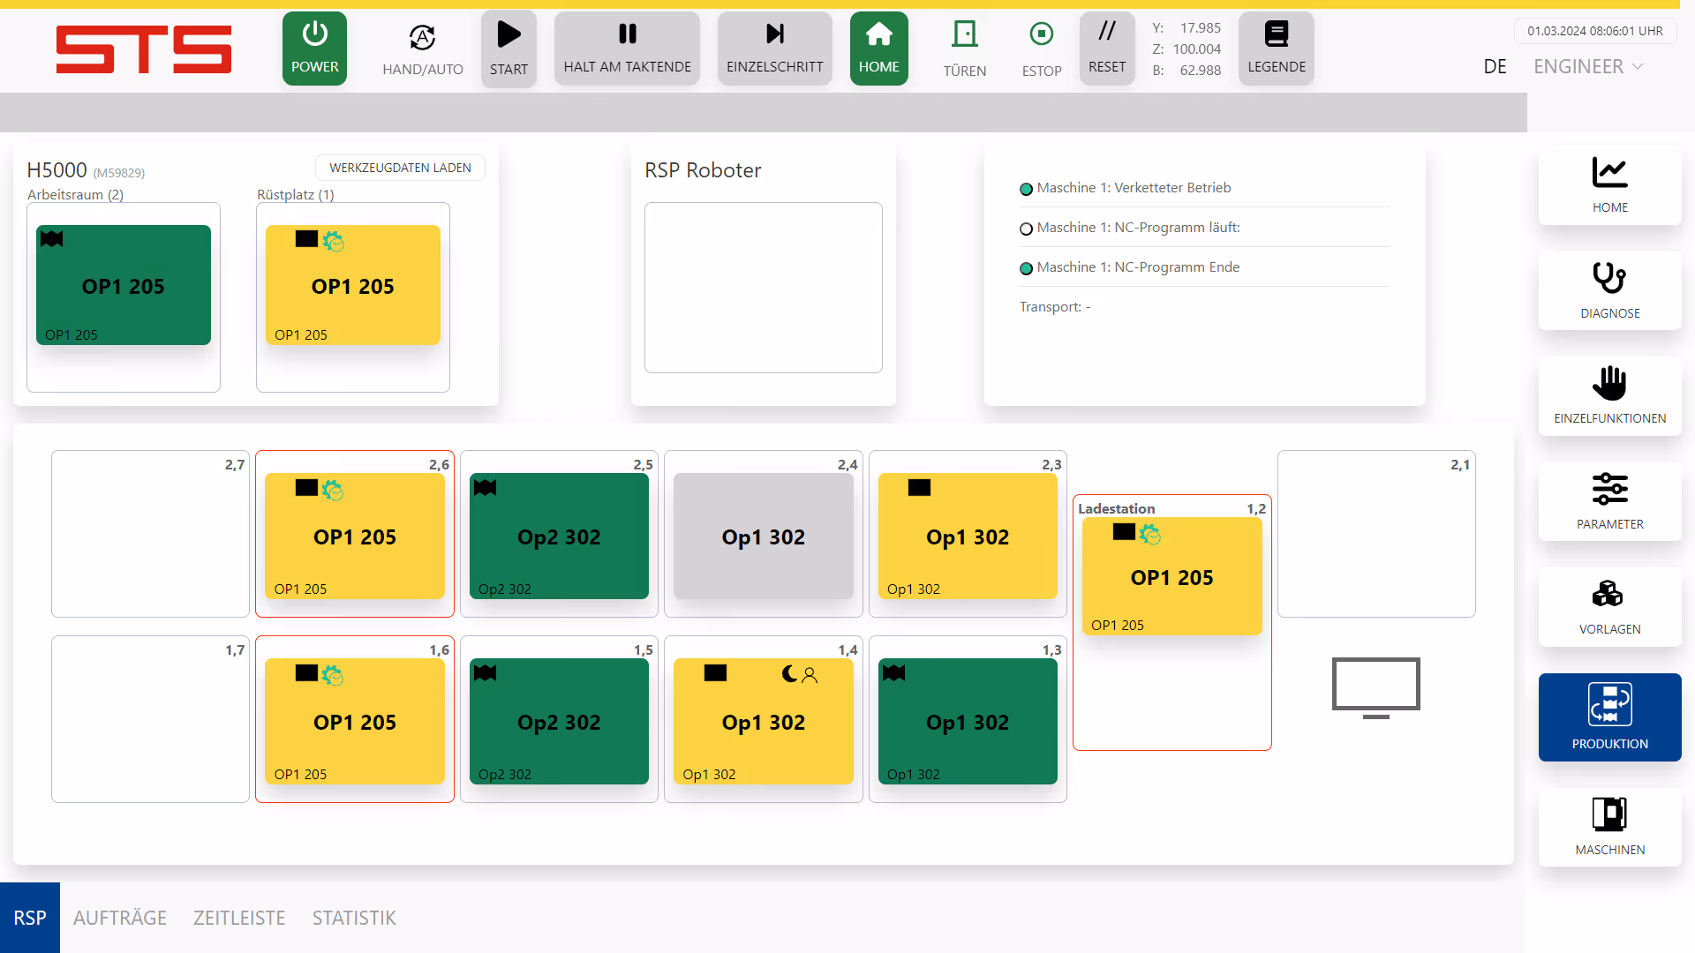The width and height of the screenshot is (1695, 953).
Task: Click the TÜREN door icon
Action: [x=964, y=35]
